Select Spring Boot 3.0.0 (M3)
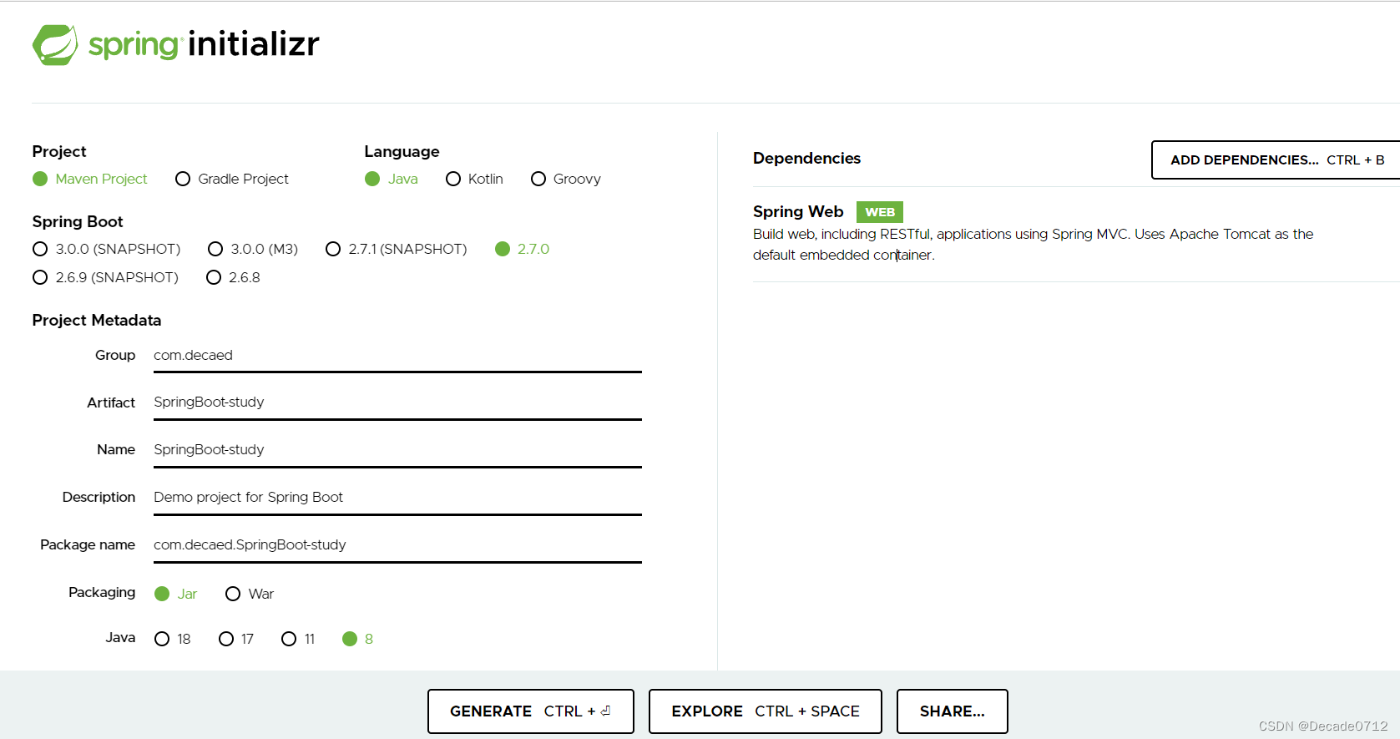Viewport: 1400px width, 739px height. 253,249
